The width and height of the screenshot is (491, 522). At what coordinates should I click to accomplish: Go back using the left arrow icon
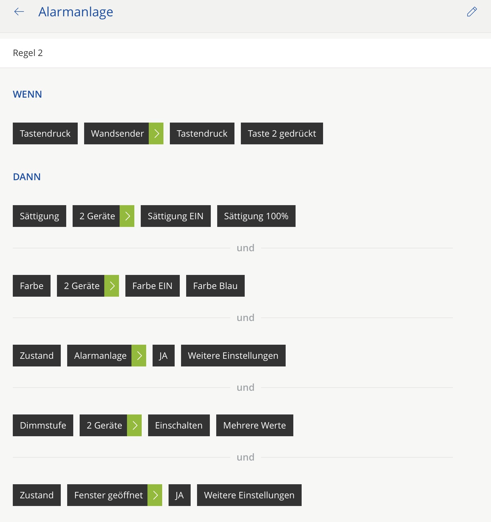(x=19, y=12)
